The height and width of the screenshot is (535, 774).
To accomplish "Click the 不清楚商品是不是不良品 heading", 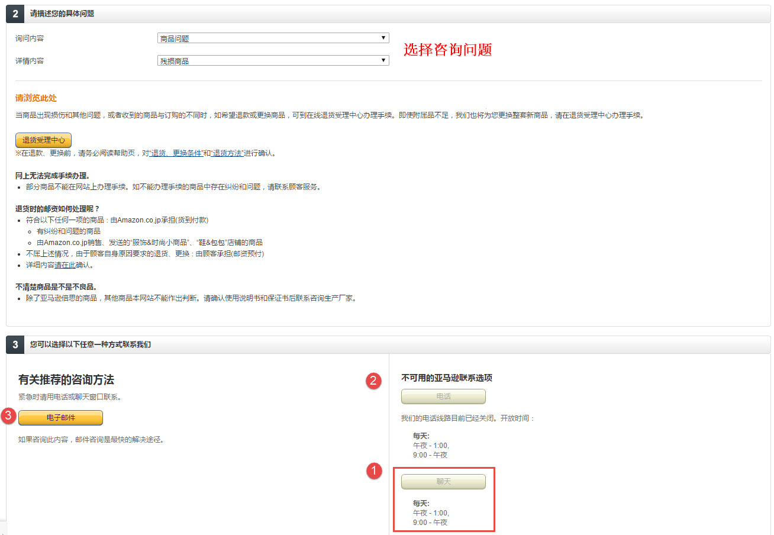I will pos(56,287).
